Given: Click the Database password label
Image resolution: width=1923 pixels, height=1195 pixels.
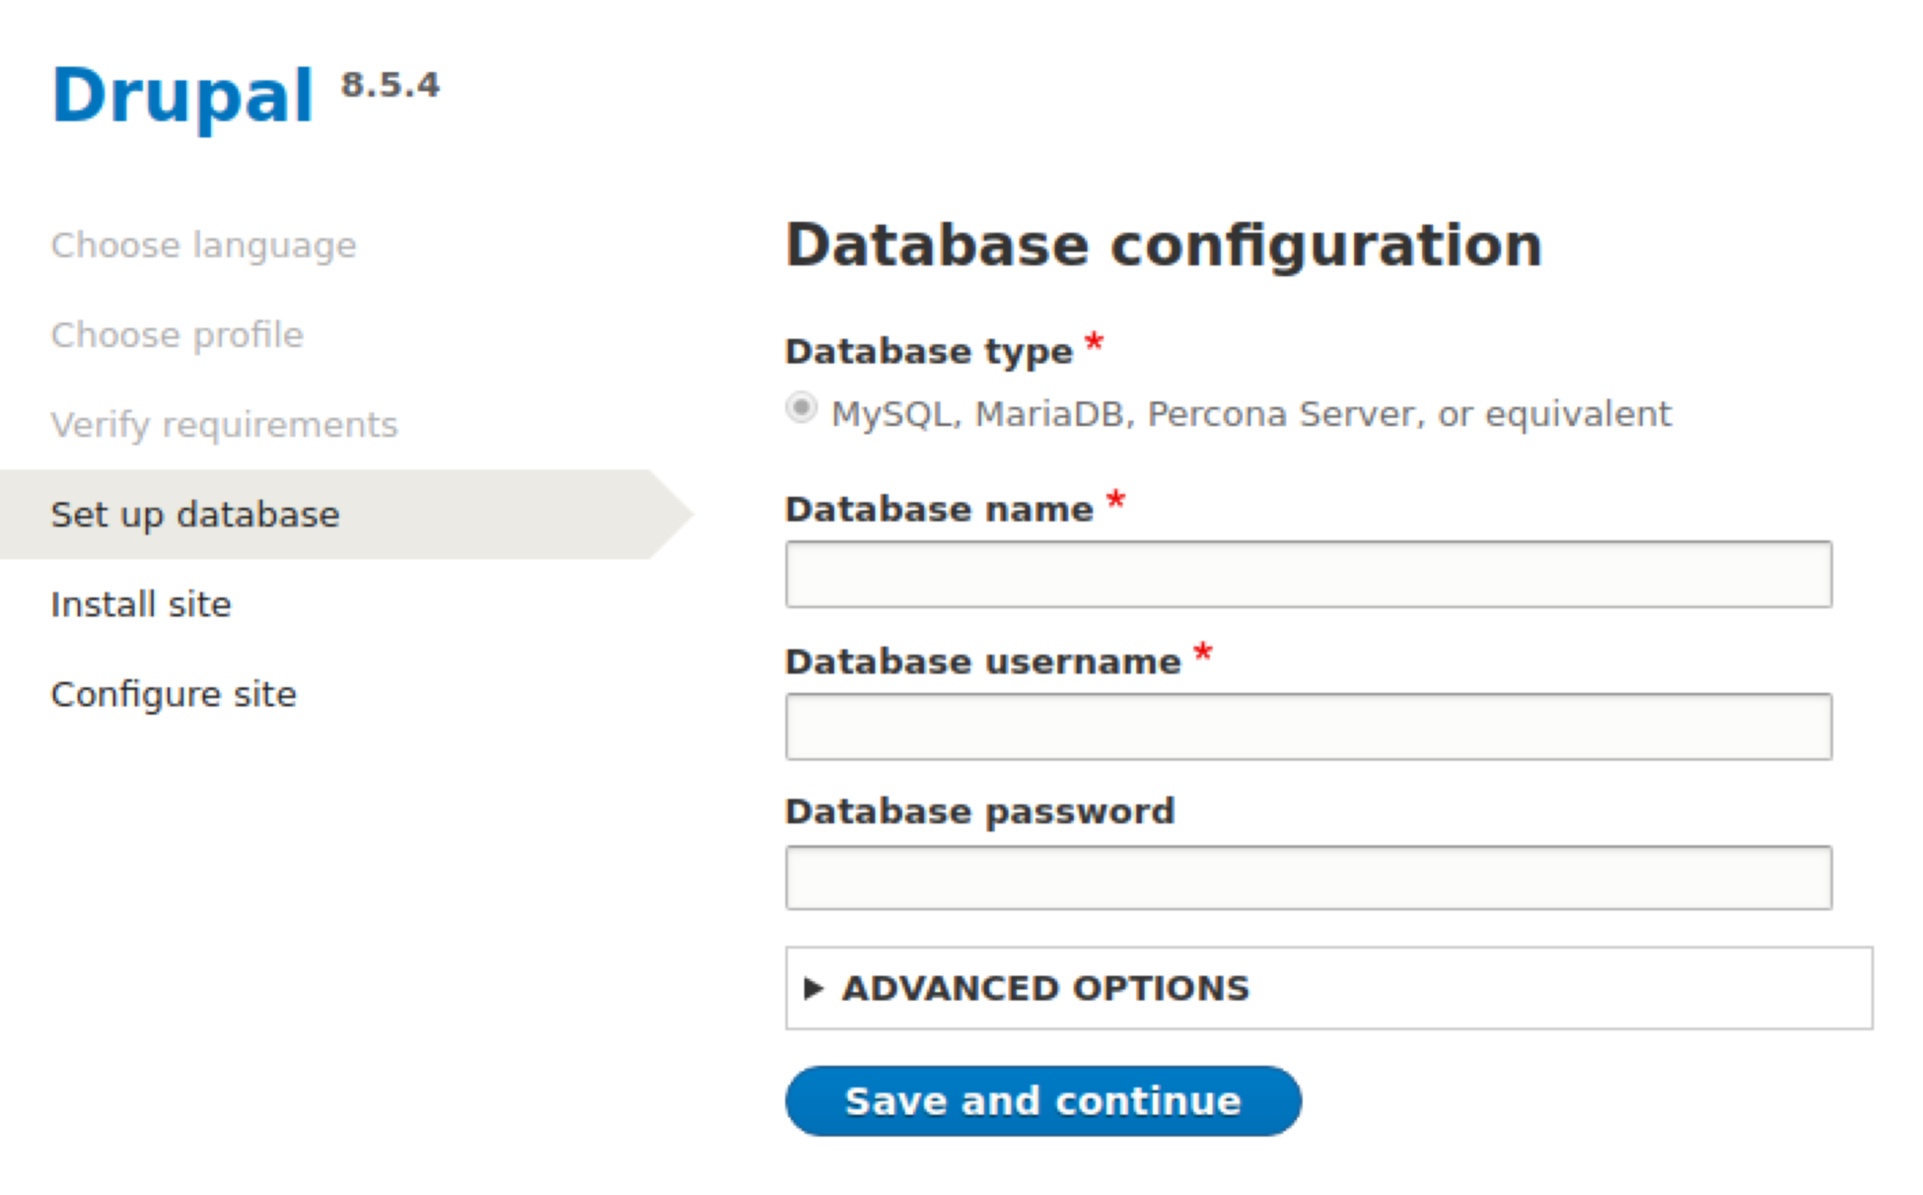Looking at the screenshot, I should pyautogui.click(x=979, y=811).
